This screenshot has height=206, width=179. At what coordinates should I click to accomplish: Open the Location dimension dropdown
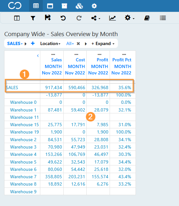click(50, 43)
